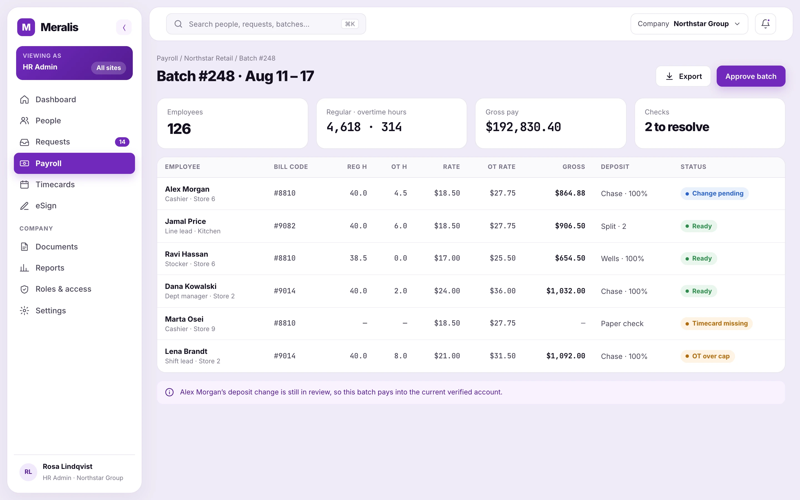Click the Roles & access shield icon
This screenshot has width=800, height=500.
pos(24,289)
